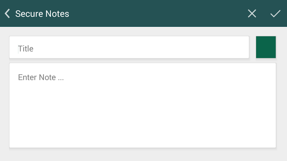Click the X button in top bar
This screenshot has height=161, width=287.
tap(252, 14)
